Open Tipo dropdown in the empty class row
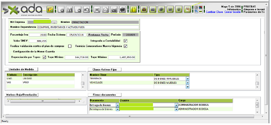 (188, 87)
